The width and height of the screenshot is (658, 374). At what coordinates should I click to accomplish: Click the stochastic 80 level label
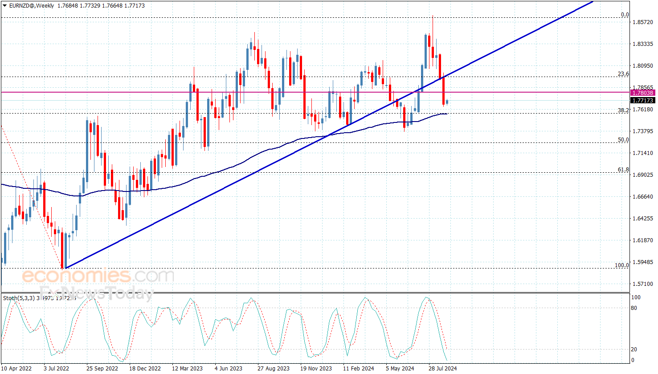634,308
